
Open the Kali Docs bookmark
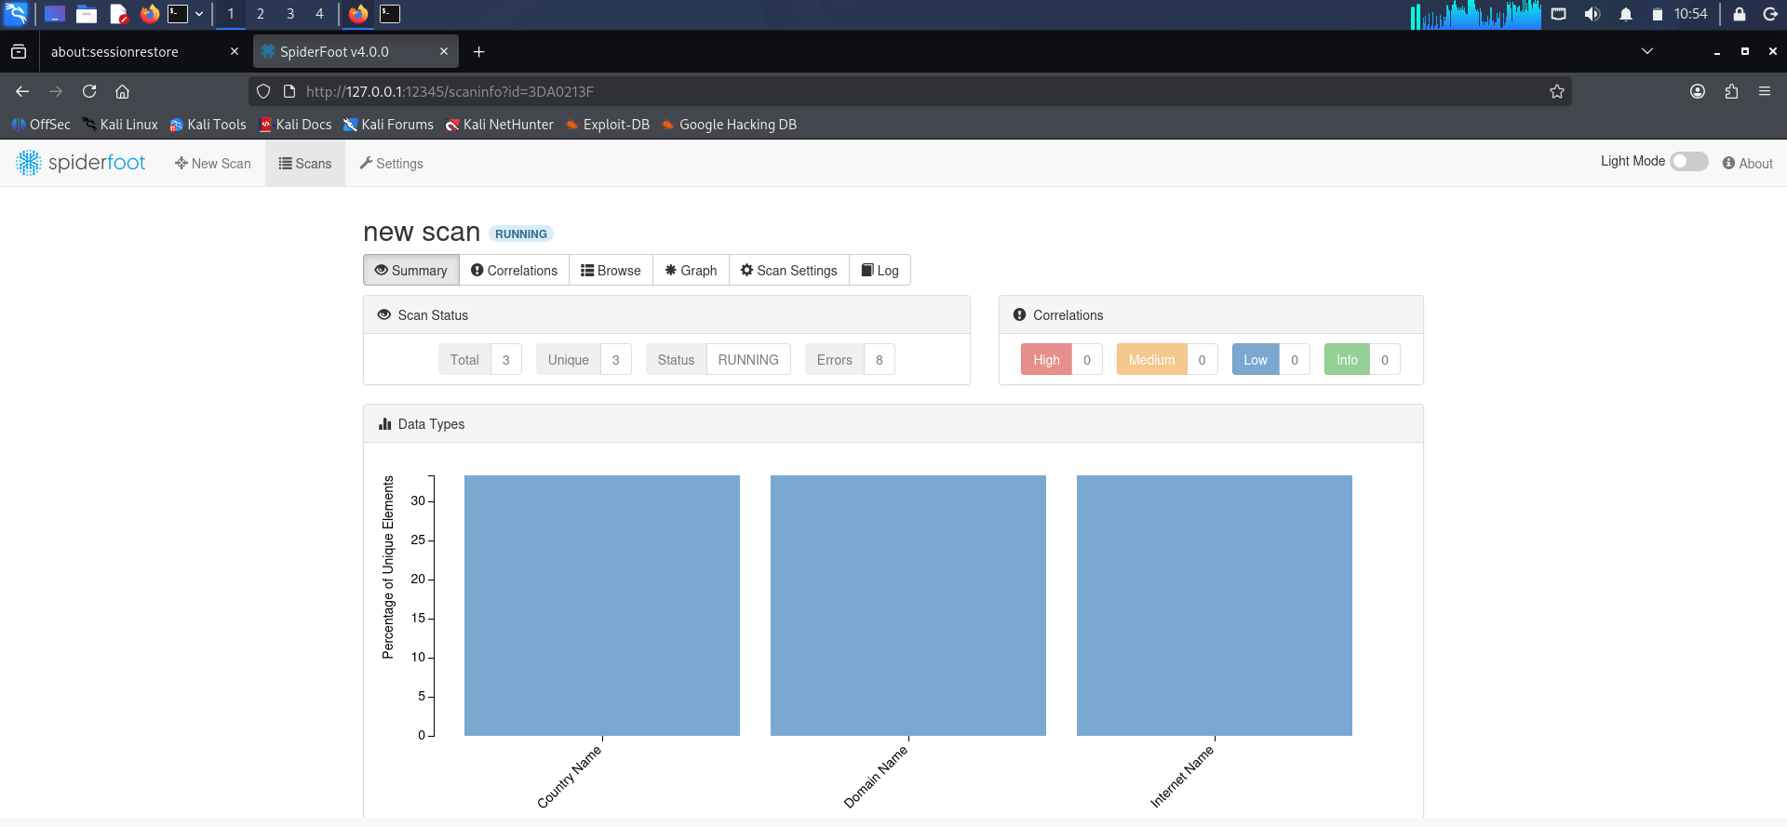(295, 125)
